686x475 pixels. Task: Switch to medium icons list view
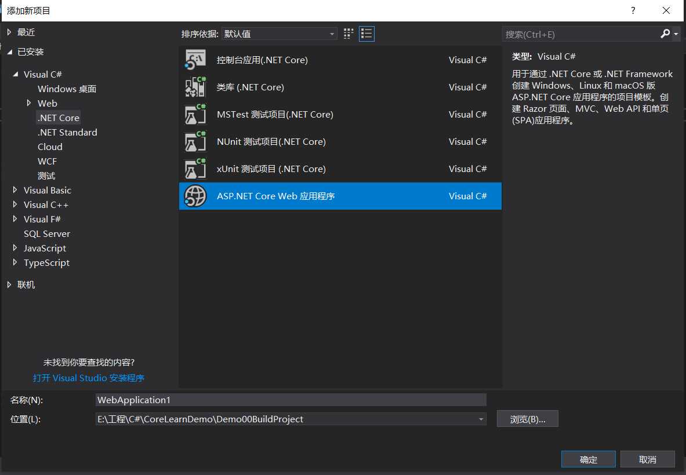366,34
